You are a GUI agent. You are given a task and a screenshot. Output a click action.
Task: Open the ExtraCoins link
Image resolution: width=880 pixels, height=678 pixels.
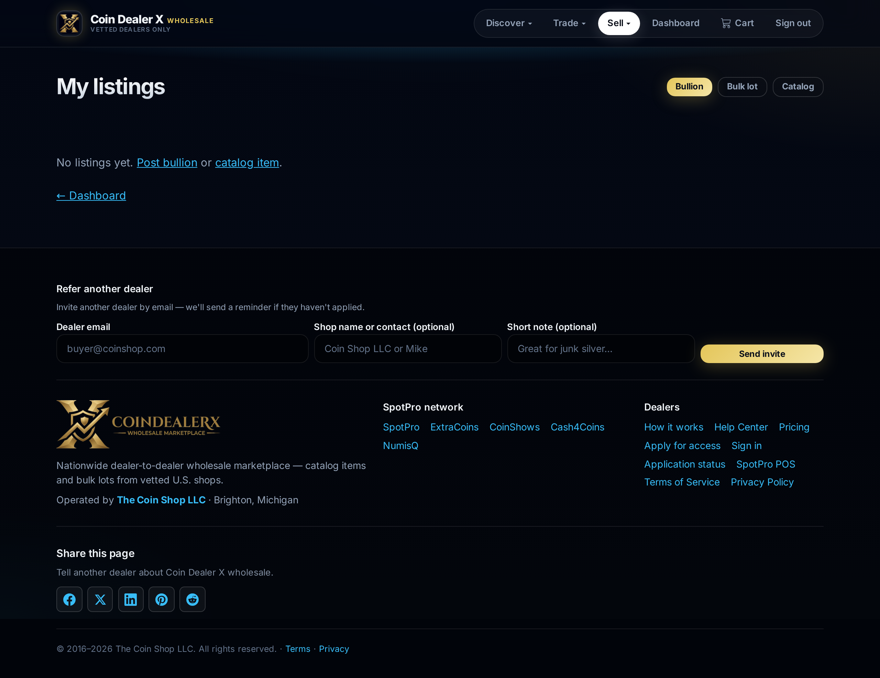(x=454, y=427)
